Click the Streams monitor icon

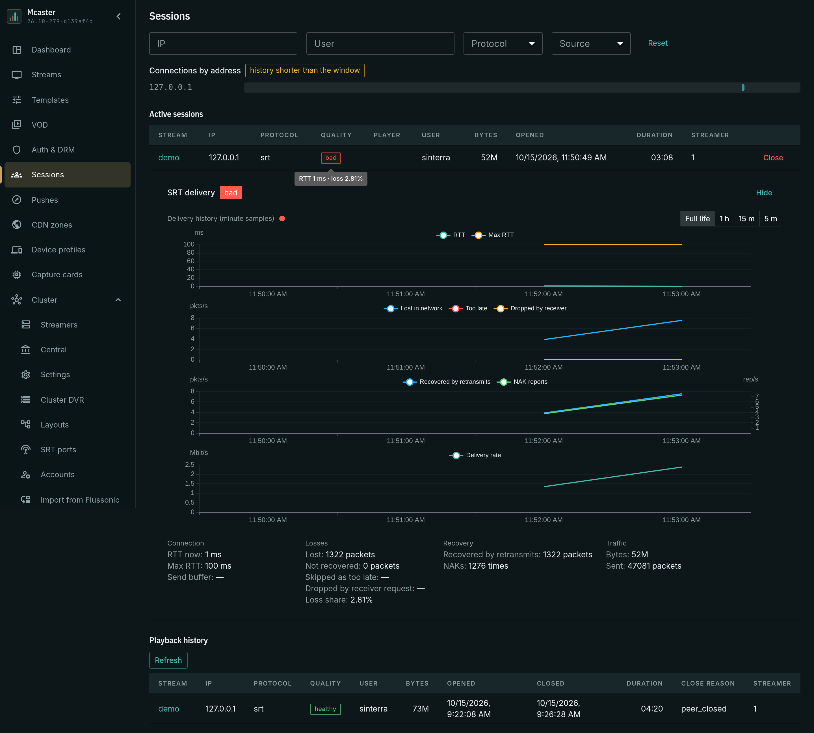[16, 75]
